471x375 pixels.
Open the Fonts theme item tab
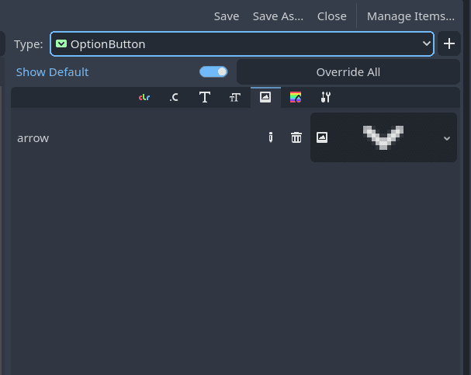[x=205, y=97]
